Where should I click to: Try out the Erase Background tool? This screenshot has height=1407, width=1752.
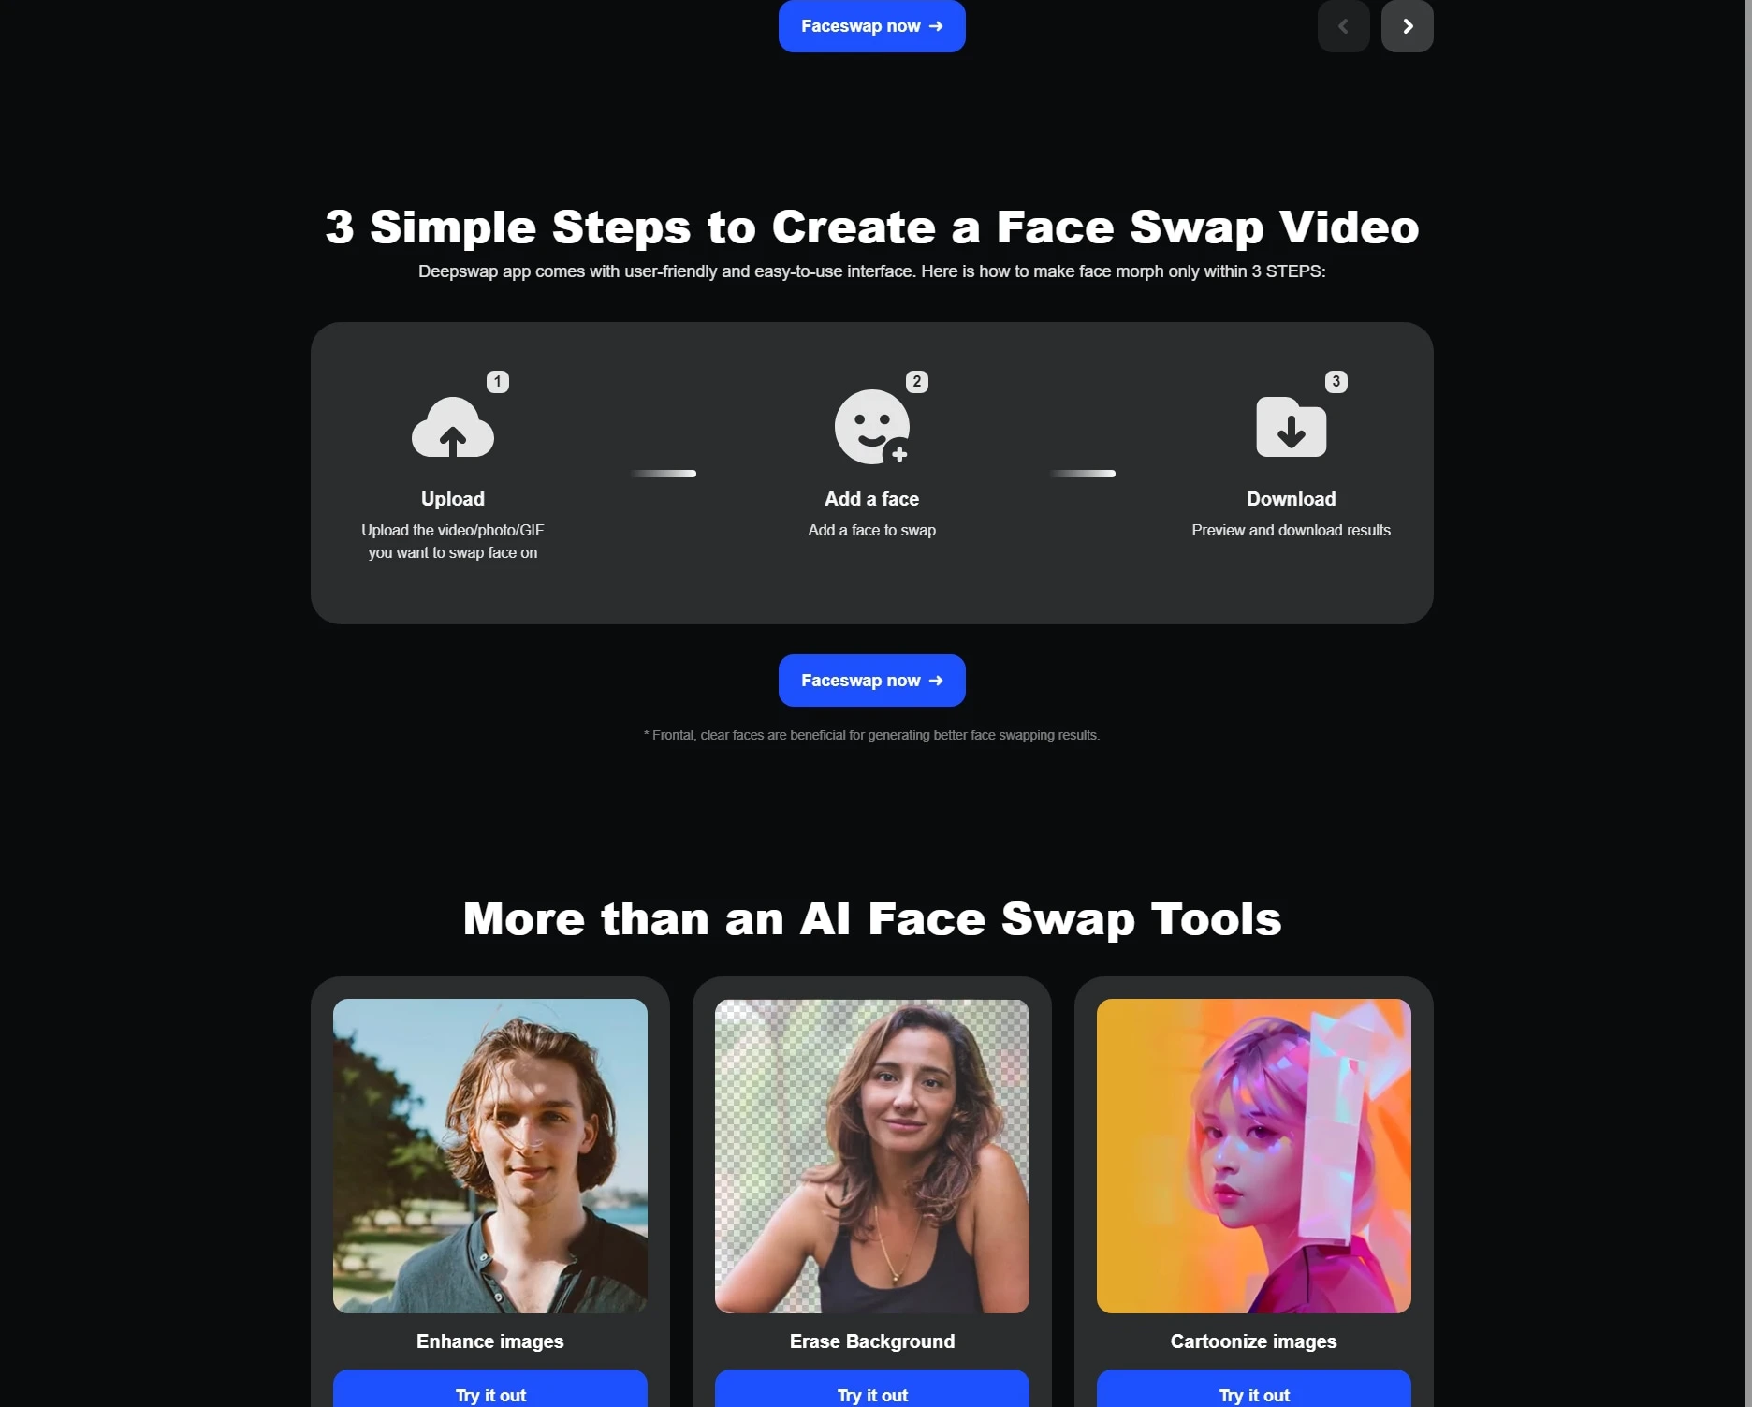click(x=872, y=1393)
